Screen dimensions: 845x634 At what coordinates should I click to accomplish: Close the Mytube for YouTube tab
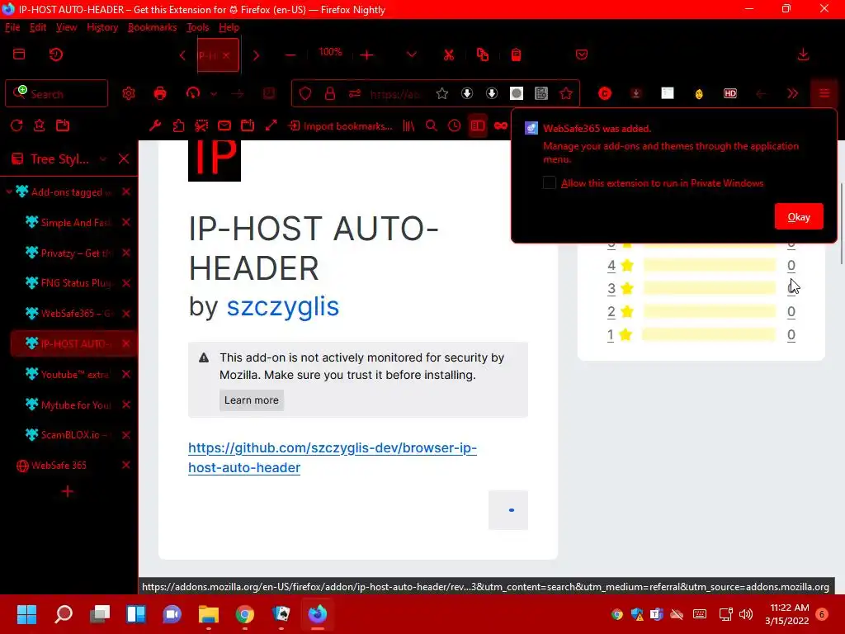tap(126, 405)
